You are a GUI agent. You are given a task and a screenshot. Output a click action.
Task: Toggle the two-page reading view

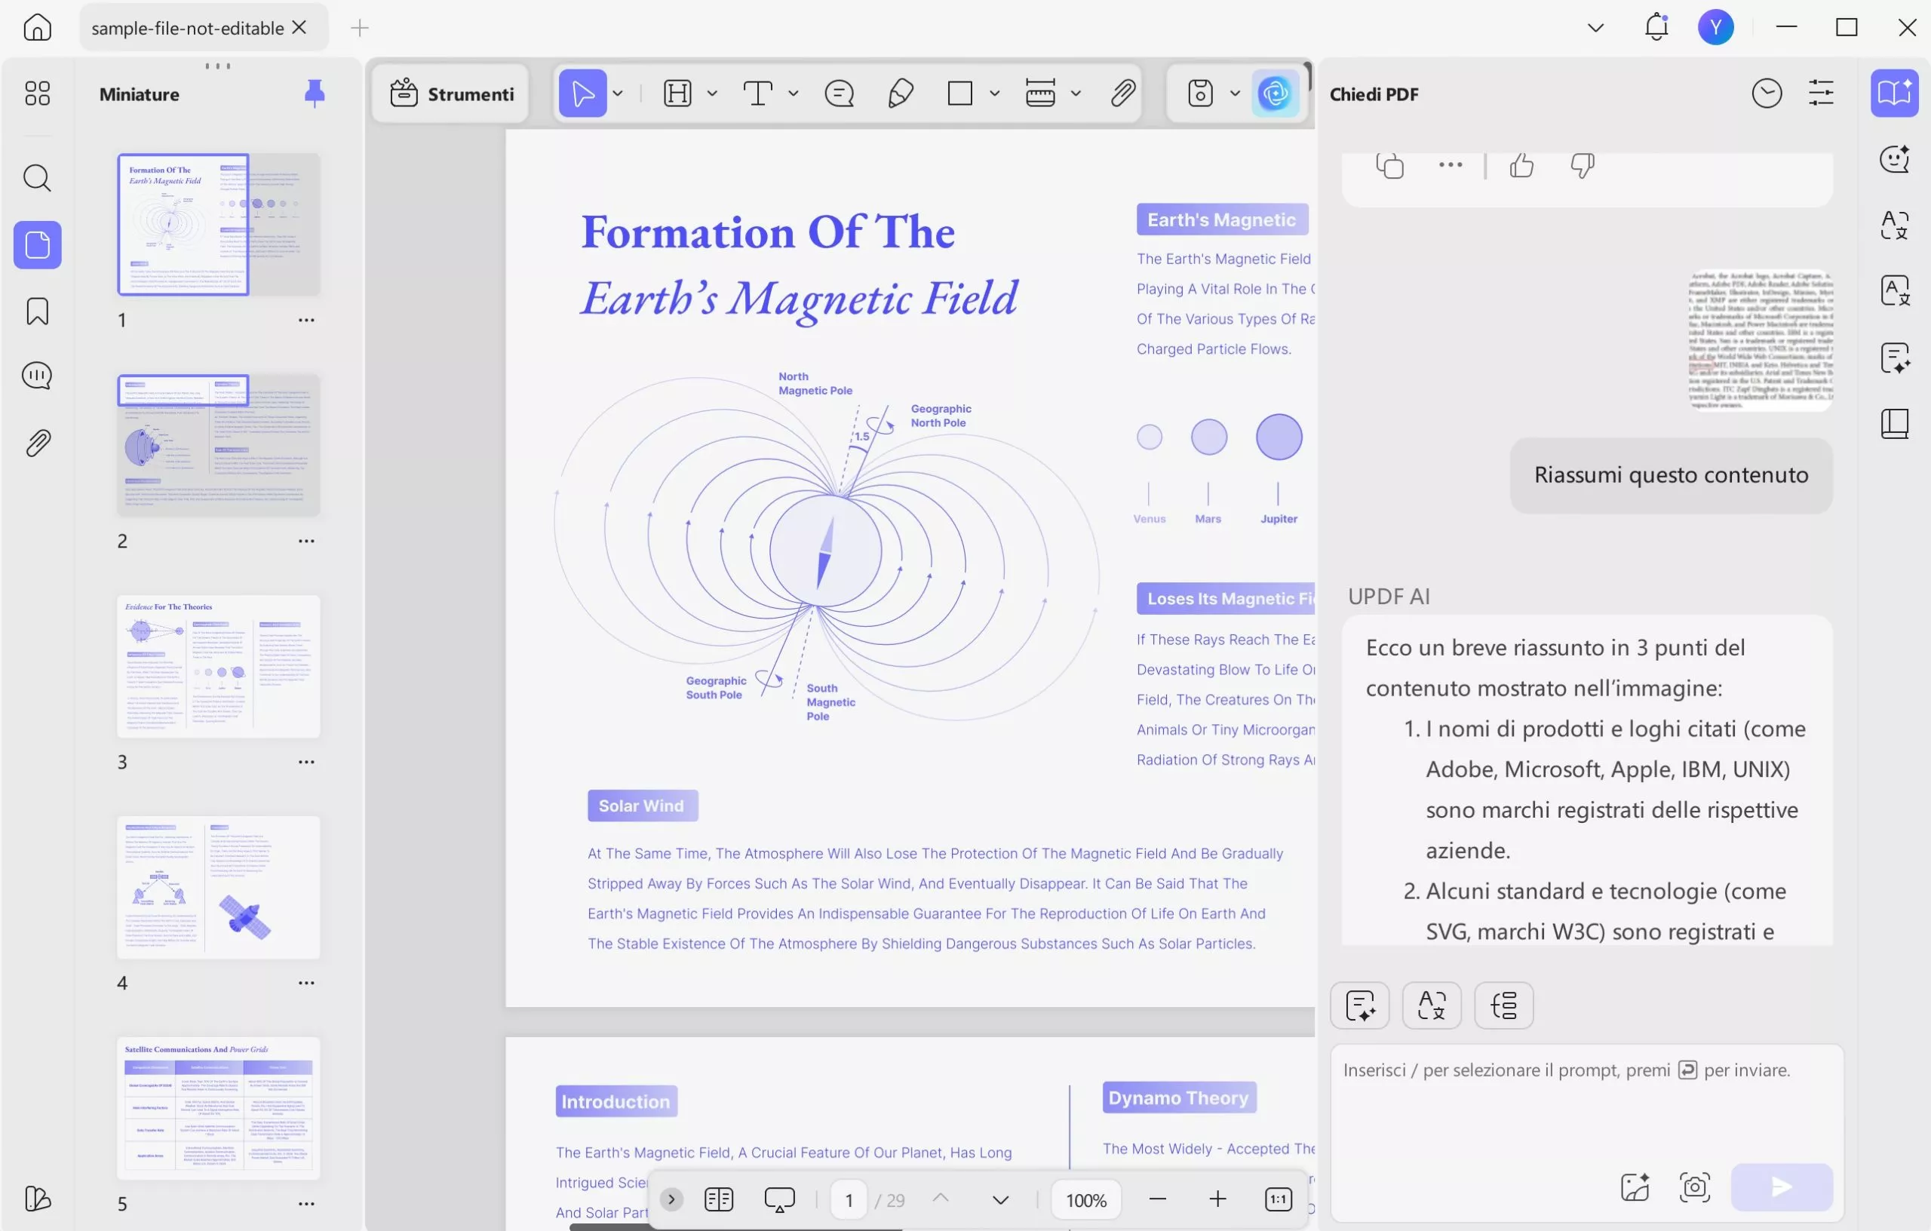click(719, 1200)
